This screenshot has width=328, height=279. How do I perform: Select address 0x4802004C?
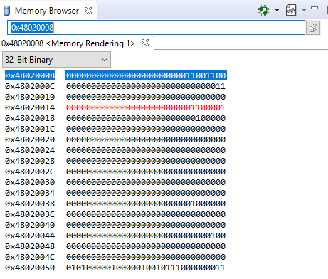tap(30, 257)
